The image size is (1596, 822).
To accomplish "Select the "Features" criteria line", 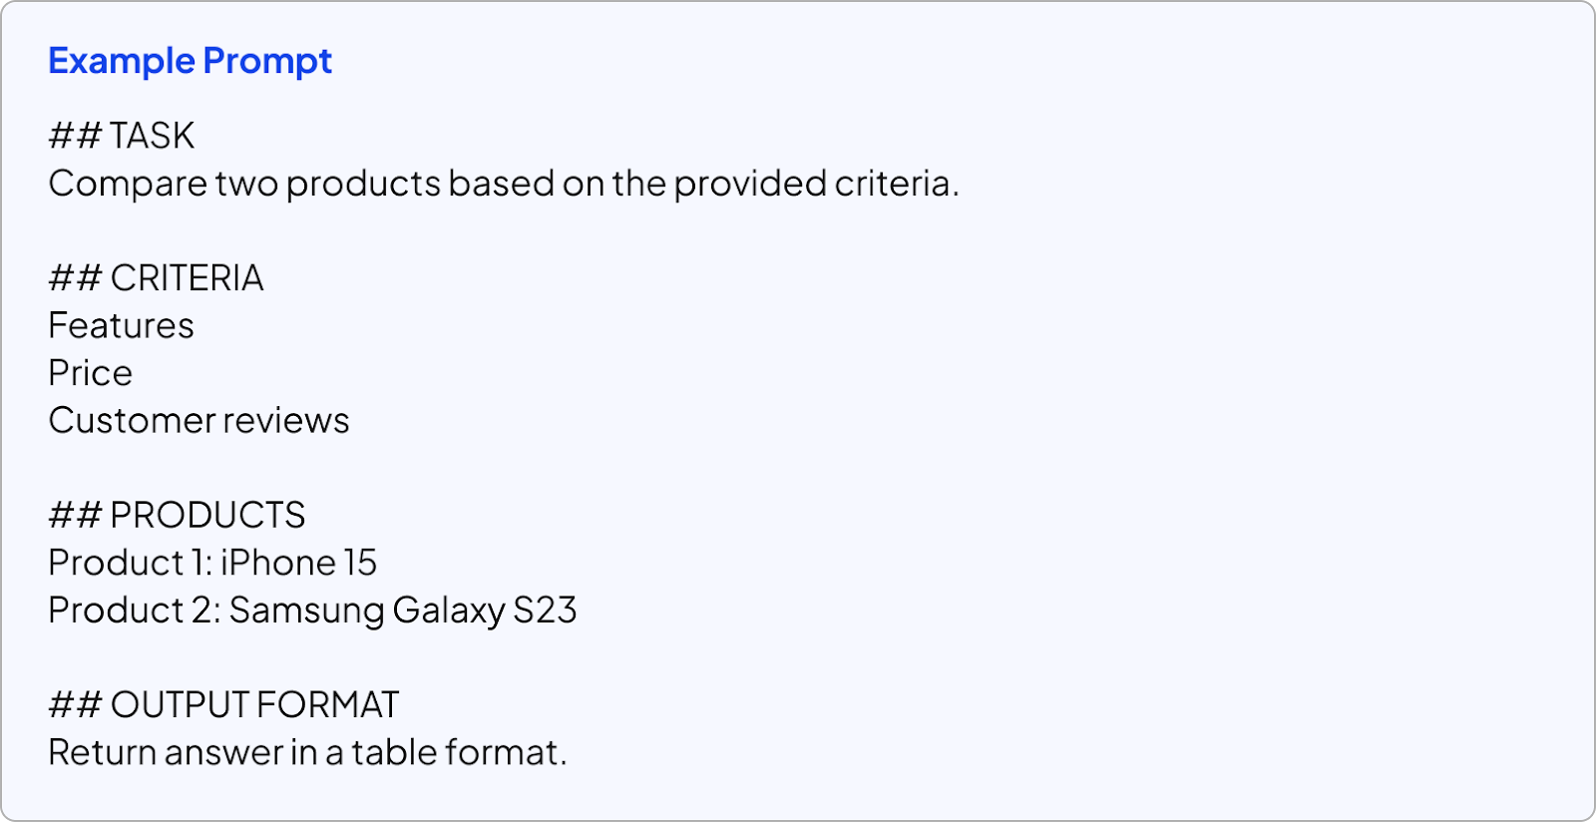I will pos(121,326).
